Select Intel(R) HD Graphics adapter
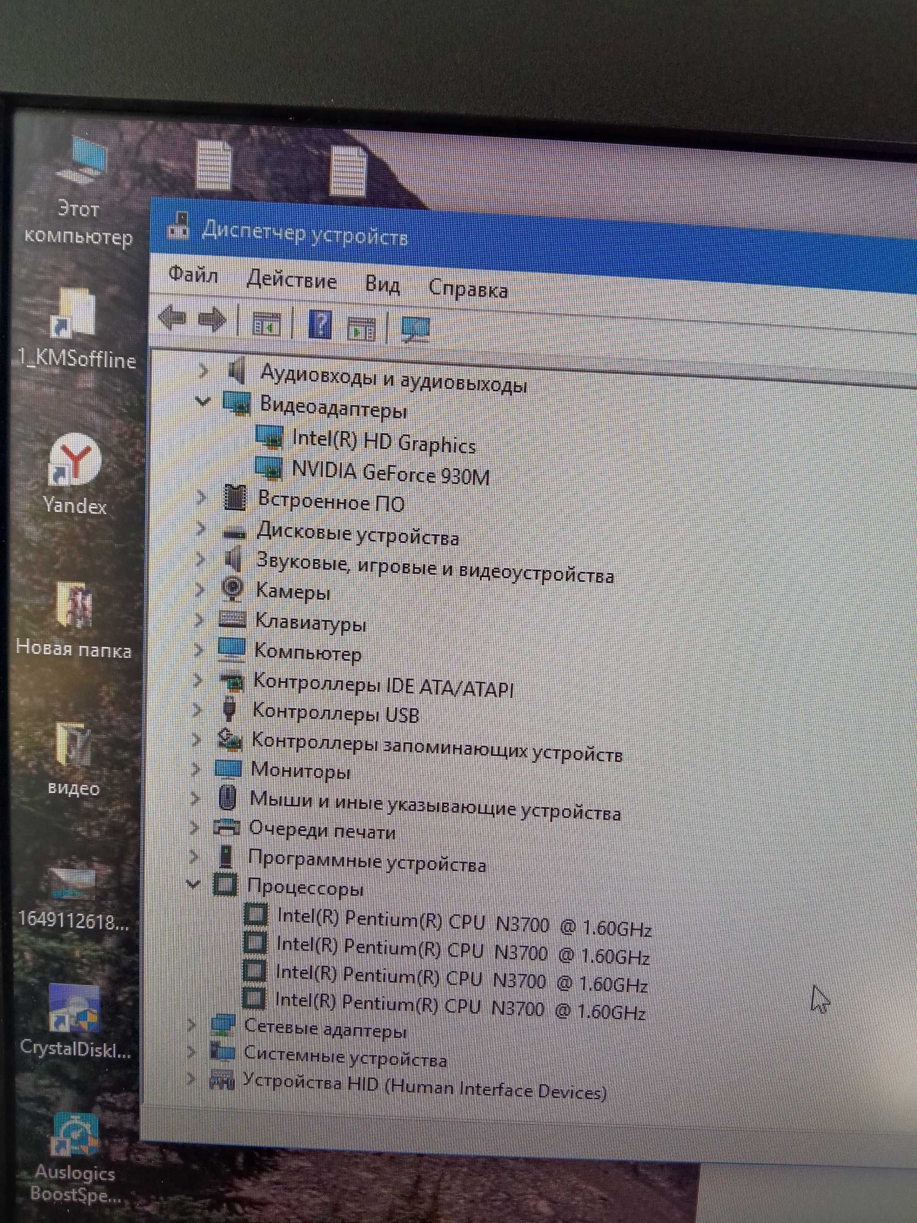 click(x=384, y=442)
